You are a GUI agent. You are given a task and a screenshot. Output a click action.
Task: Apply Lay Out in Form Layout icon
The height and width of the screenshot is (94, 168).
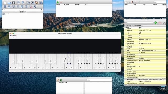(x=26, y=7)
